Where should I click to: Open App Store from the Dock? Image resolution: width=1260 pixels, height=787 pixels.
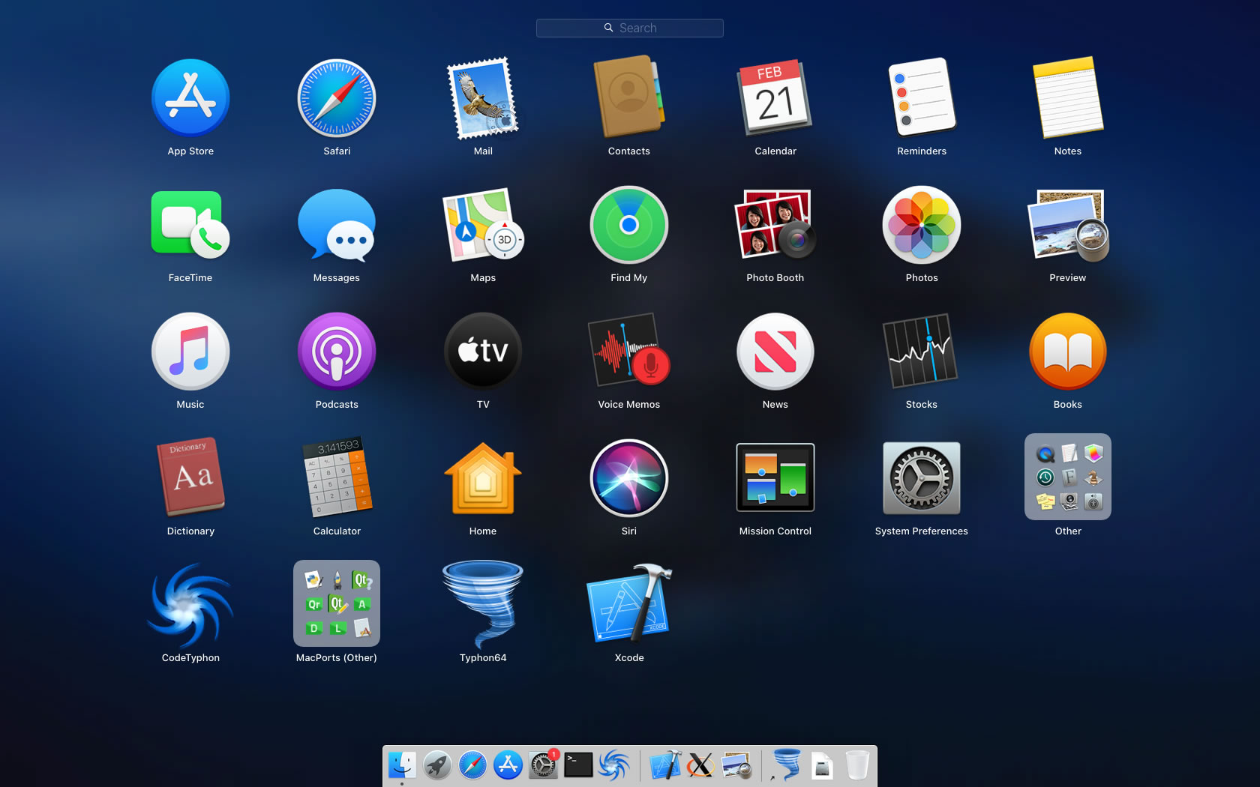[x=508, y=765]
